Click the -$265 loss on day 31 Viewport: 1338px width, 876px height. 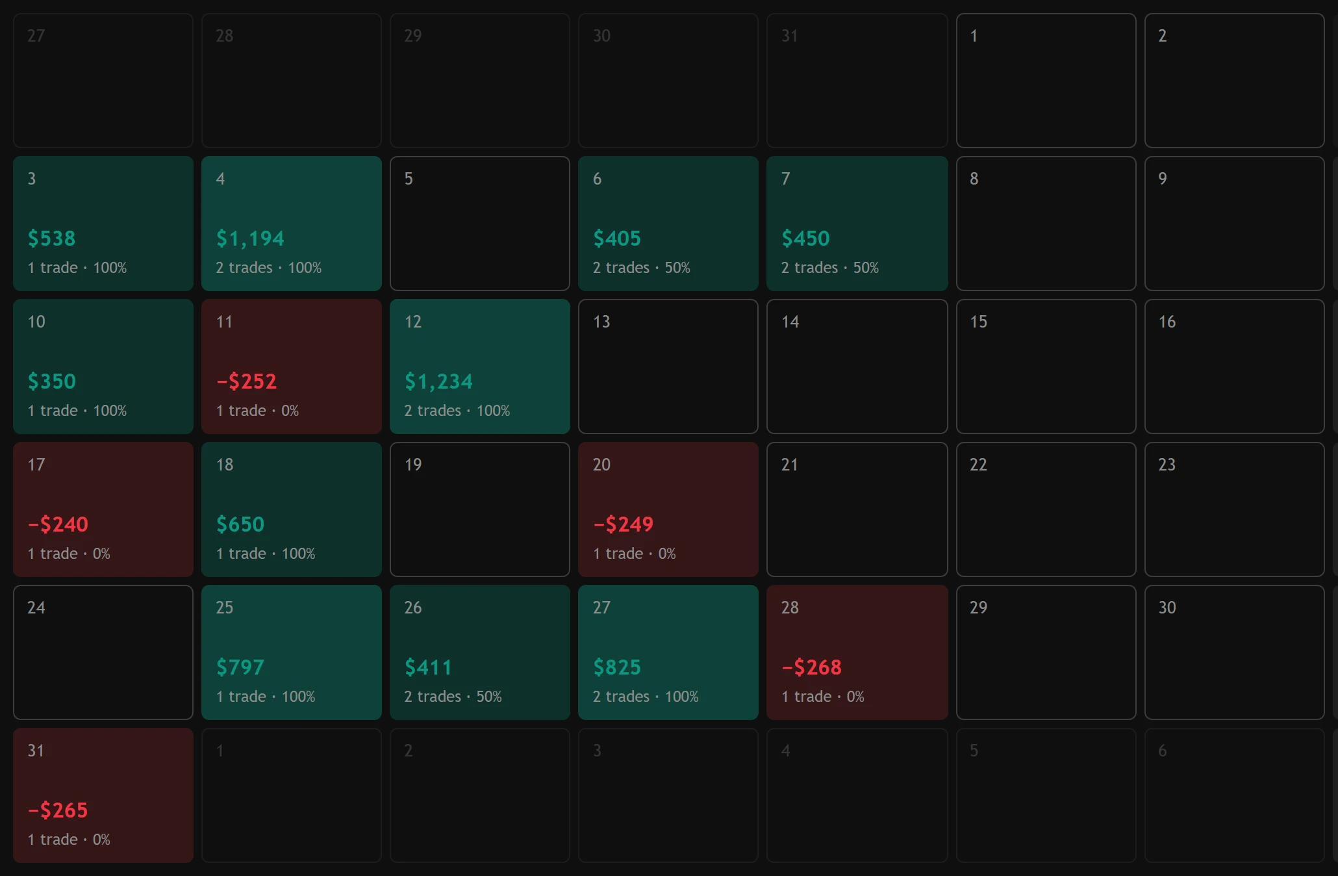coord(58,810)
